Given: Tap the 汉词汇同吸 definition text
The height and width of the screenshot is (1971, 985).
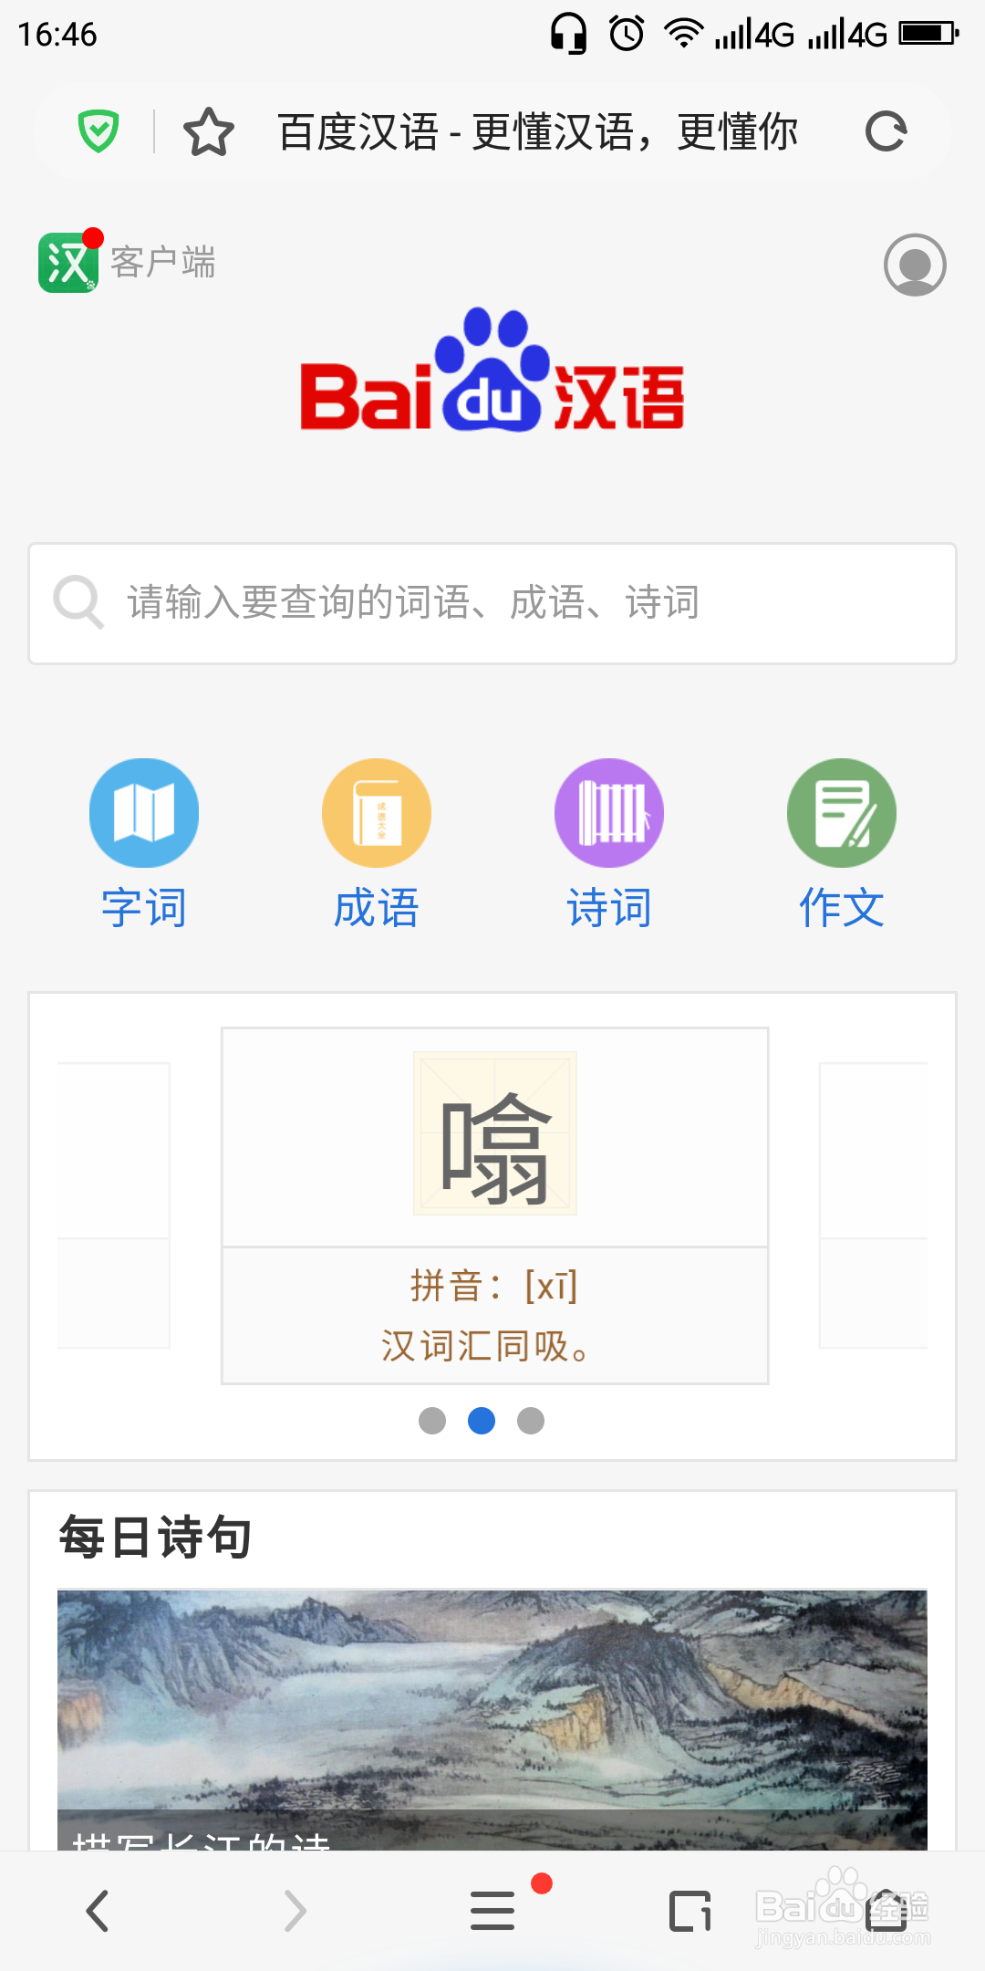Looking at the screenshot, I should [486, 1346].
